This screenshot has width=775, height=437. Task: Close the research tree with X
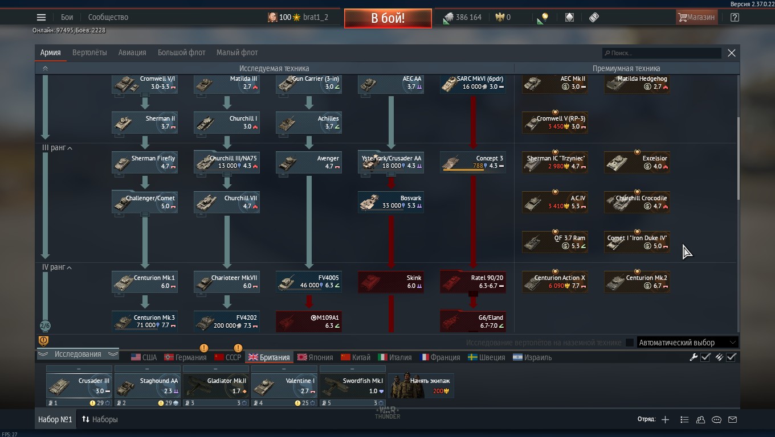click(x=732, y=53)
